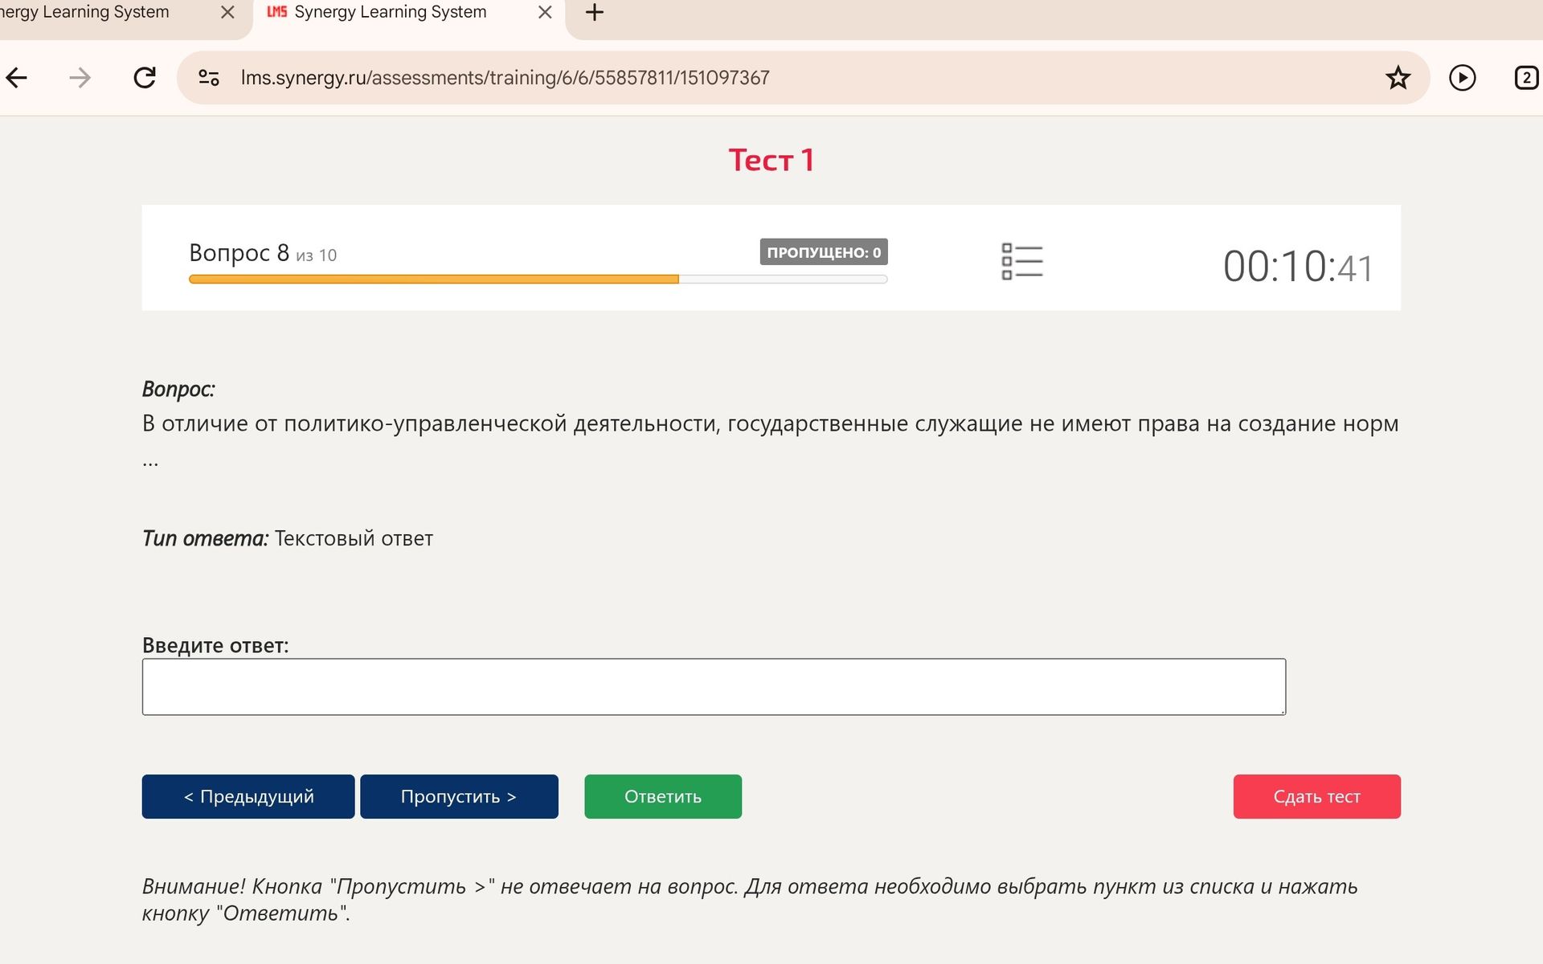Open site information icon in address bar
The width and height of the screenshot is (1543, 964).
[209, 78]
